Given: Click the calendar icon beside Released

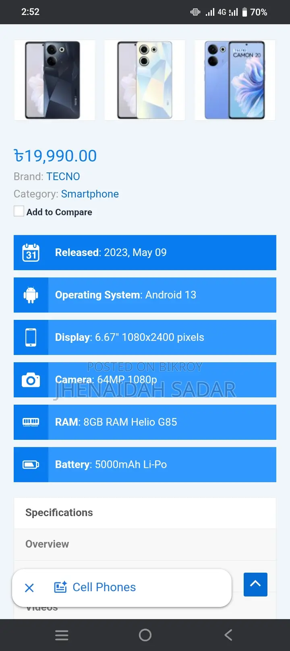Looking at the screenshot, I should pyautogui.click(x=31, y=253).
